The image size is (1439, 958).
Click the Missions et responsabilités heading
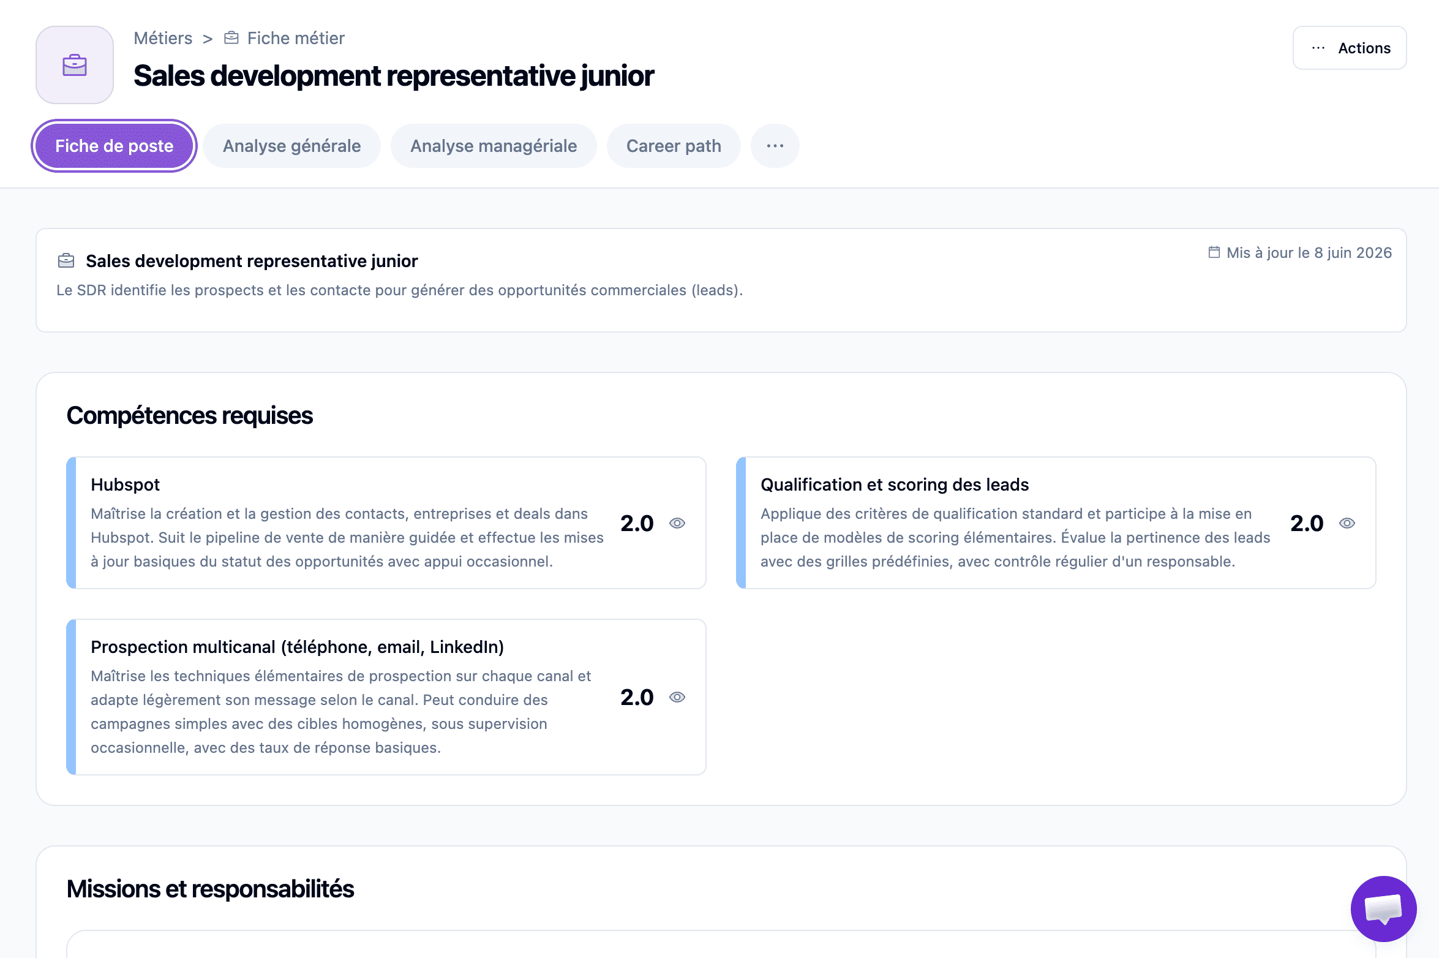(210, 889)
